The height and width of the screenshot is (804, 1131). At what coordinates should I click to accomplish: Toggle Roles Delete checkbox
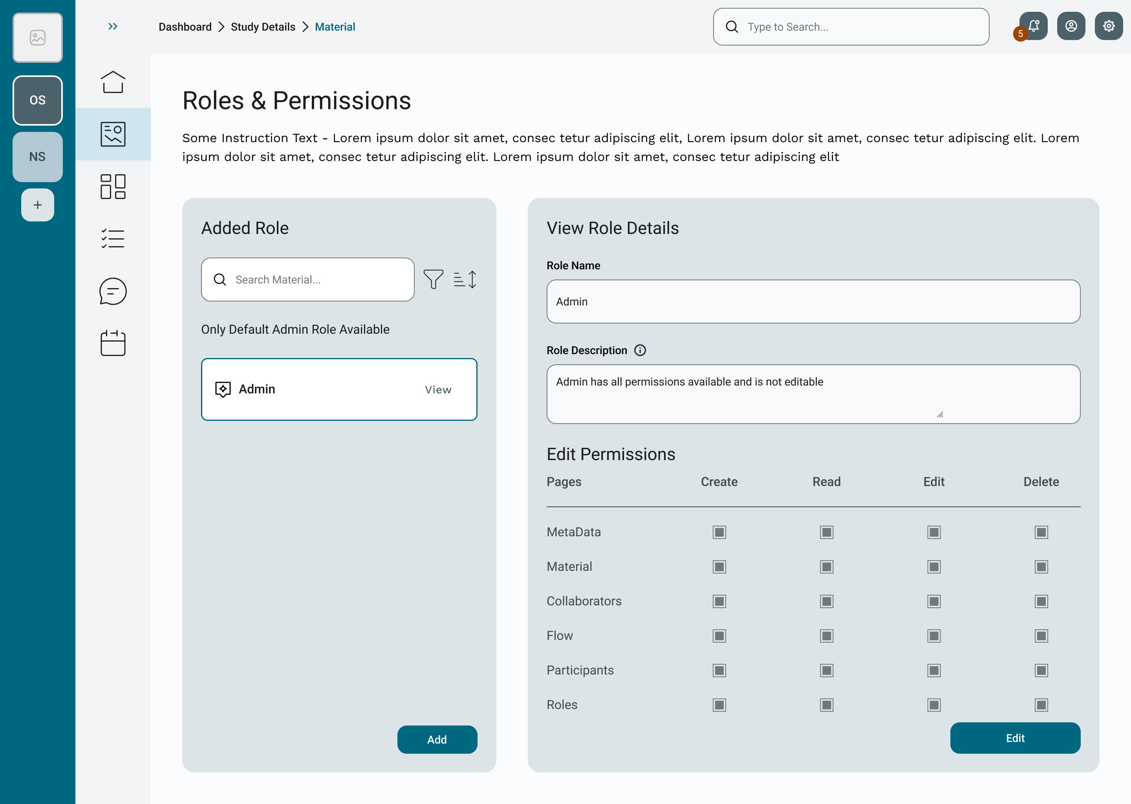coord(1041,705)
